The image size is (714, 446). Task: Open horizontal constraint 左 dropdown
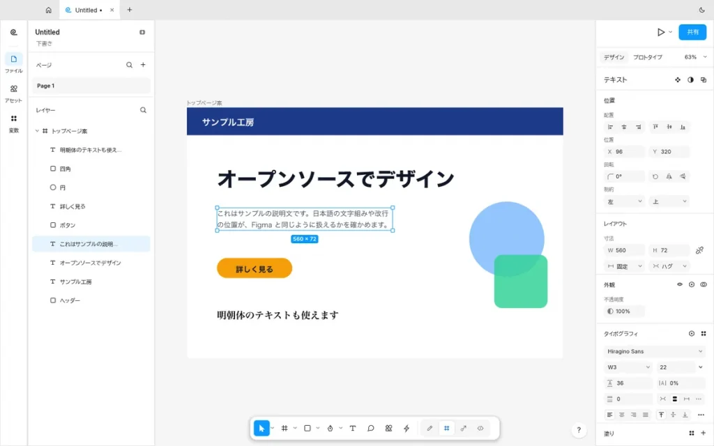(624, 201)
